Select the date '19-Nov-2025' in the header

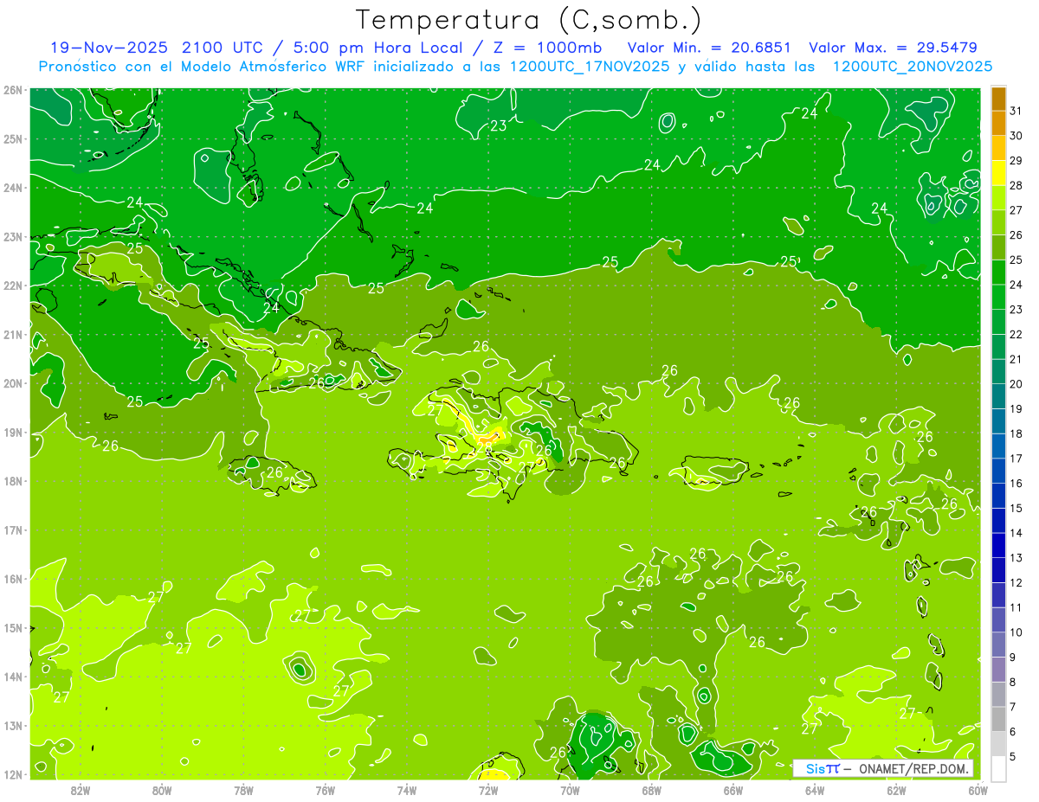point(109,48)
